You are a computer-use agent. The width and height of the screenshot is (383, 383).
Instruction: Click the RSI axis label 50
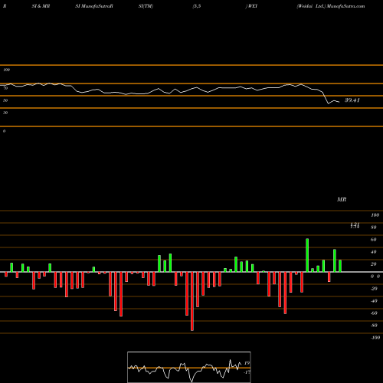click(5, 100)
